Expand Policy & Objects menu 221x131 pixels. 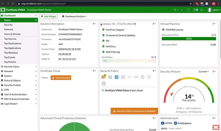coord(19,80)
